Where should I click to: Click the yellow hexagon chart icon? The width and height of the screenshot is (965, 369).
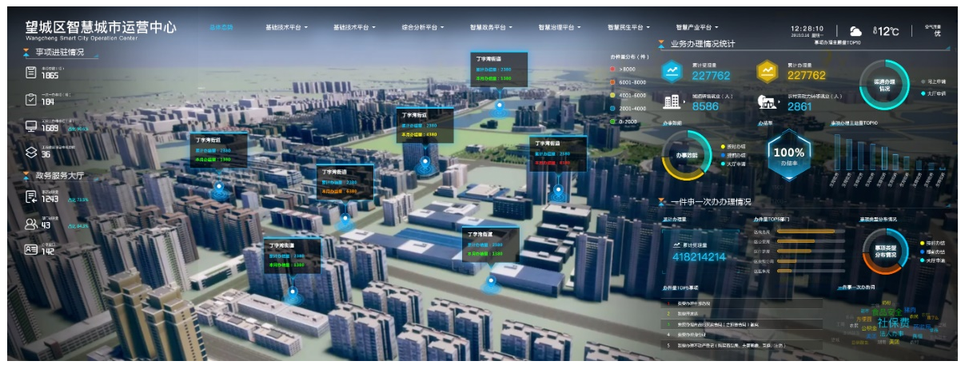tap(768, 72)
